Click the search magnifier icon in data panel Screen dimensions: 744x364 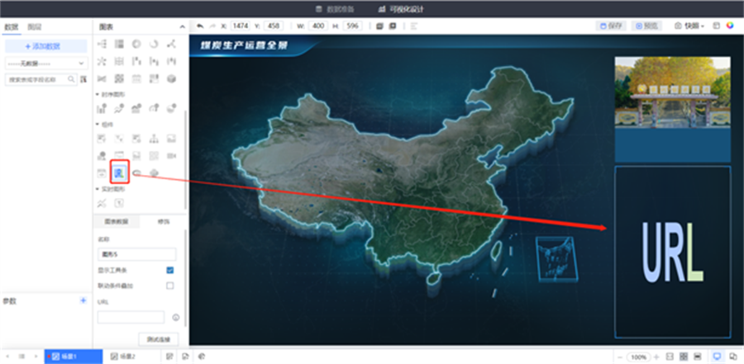[72, 80]
